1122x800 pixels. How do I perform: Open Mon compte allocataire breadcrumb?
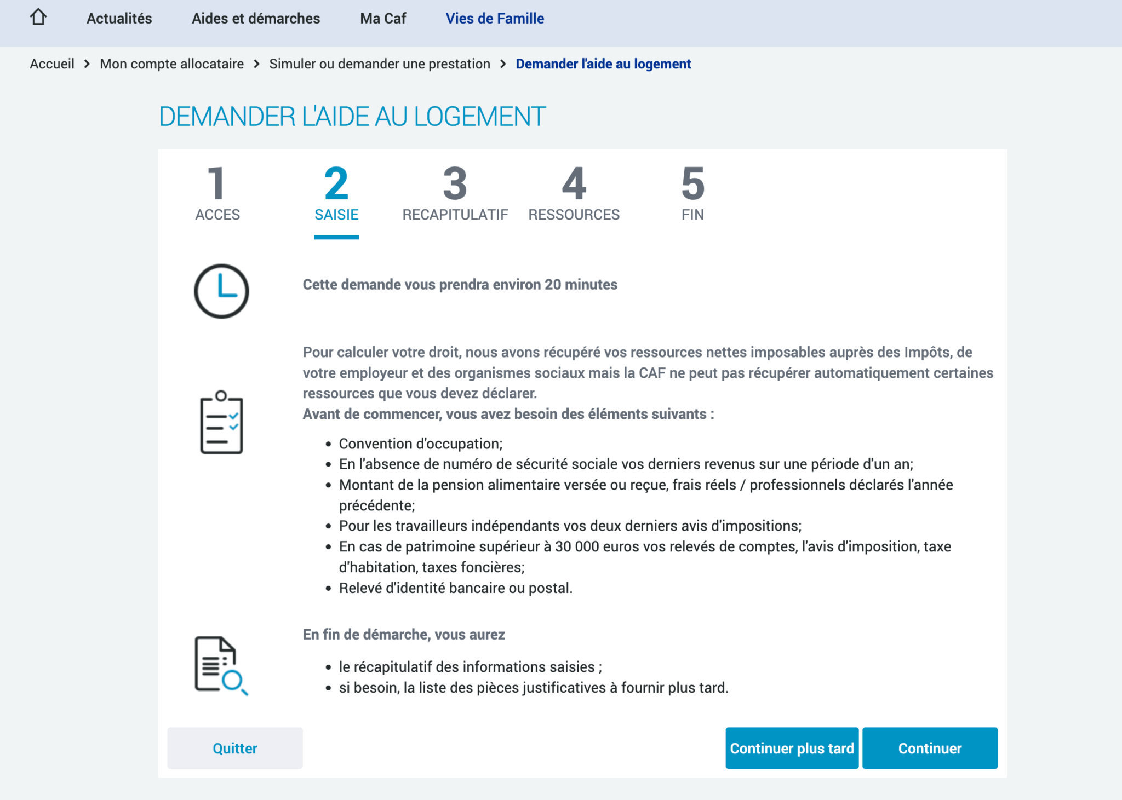171,64
